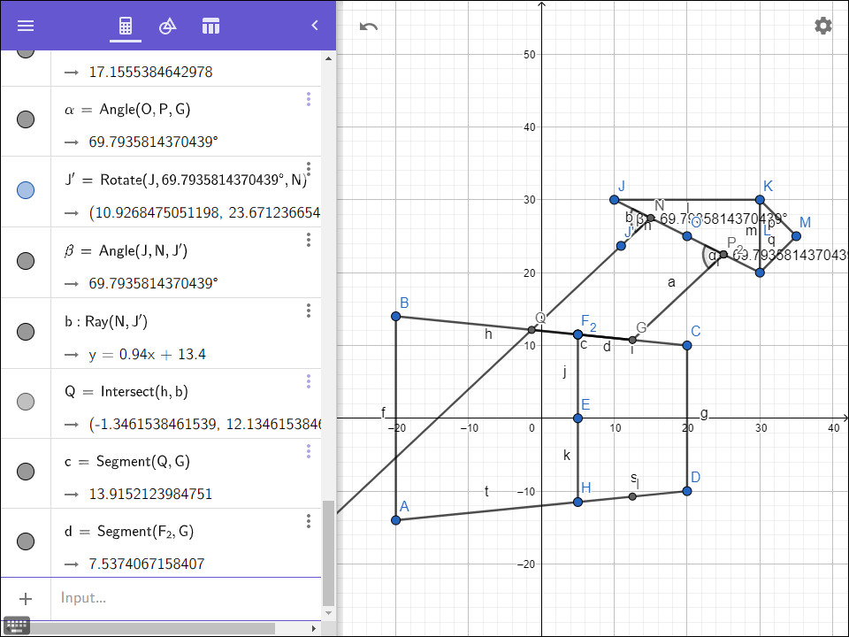
Task: Select point B in the graph
Action: tap(396, 316)
